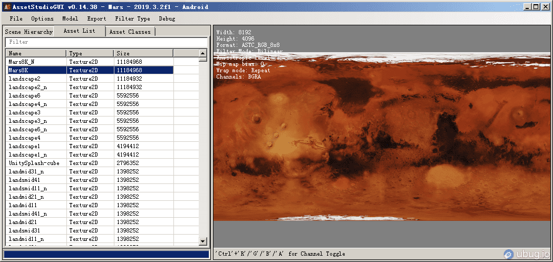Sort assets by the Size column header

(142, 53)
